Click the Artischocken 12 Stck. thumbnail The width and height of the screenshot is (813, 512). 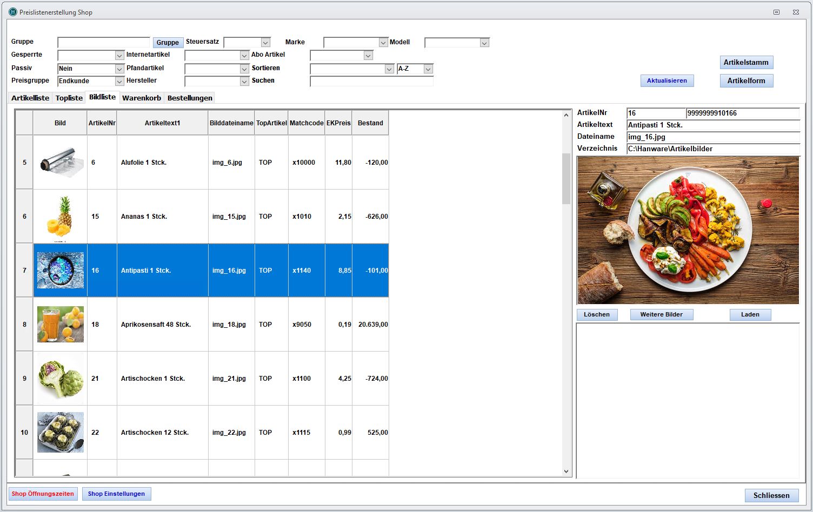click(x=61, y=432)
